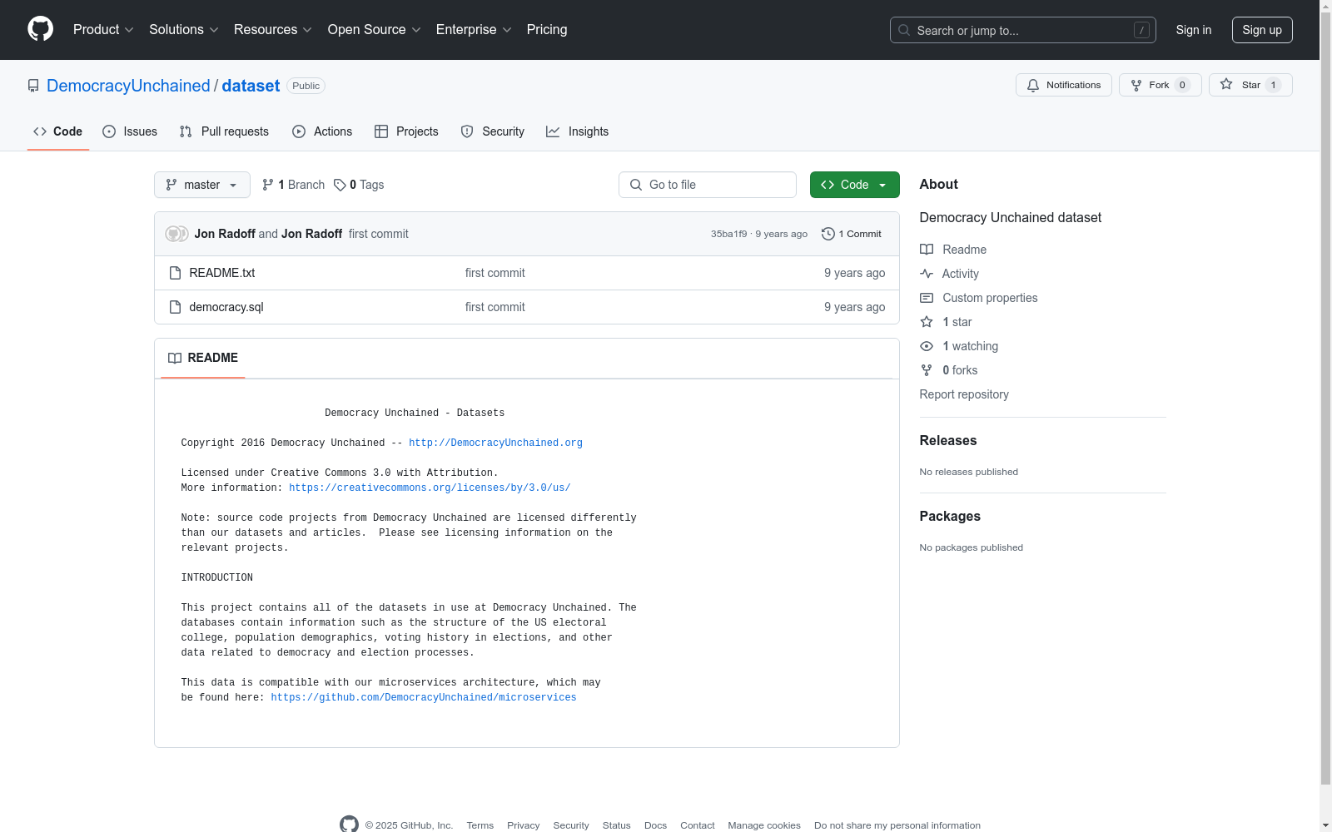Click the GitHub logo in the header

pyautogui.click(x=40, y=29)
